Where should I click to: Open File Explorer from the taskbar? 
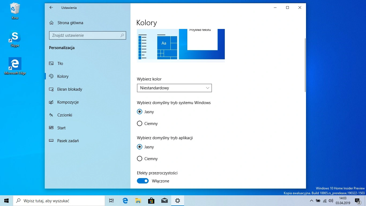pyautogui.click(x=138, y=201)
